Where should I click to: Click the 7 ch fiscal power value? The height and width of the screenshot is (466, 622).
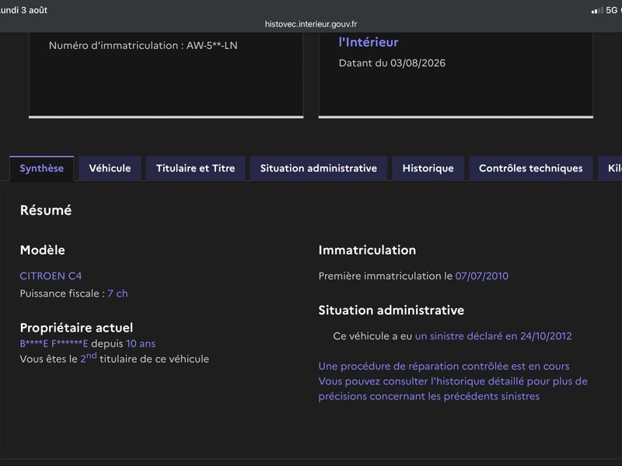pyautogui.click(x=118, y=294)
